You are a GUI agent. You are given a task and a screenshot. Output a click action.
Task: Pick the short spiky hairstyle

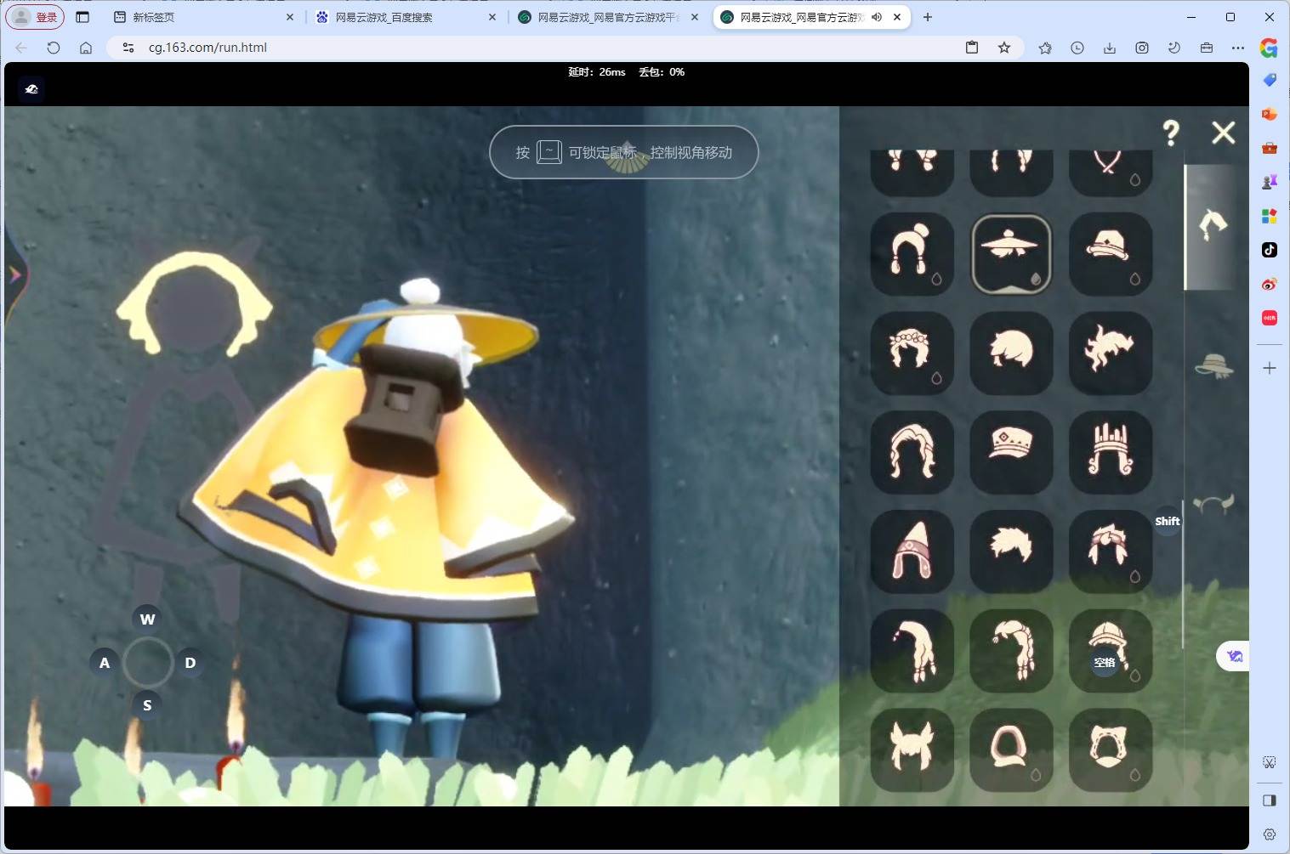tap(1011, 551)
